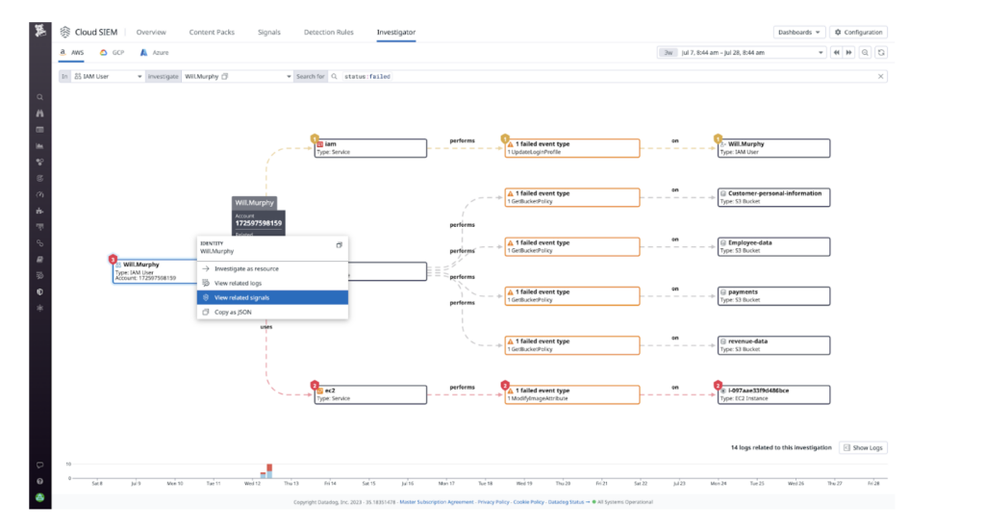985x530 pixels.
Task: Select the Azure provider tab
Action: [155, 53]
